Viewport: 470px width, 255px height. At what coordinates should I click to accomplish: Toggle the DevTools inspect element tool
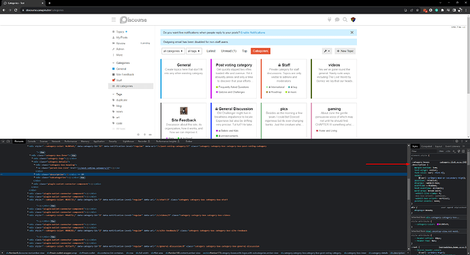pos(3,141)
